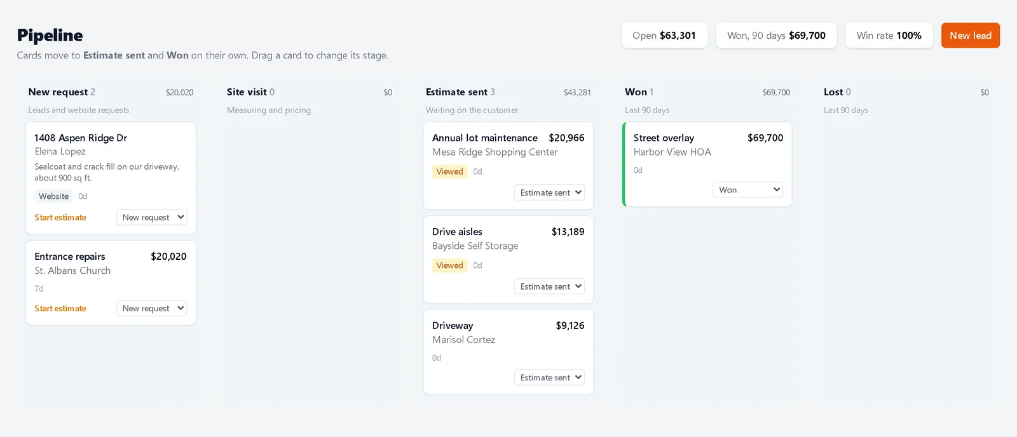The width and height of the screenshot is (1017, 437).
Task: Click the $20,966 amount on Annual lot maintenance
Action: 566,138
